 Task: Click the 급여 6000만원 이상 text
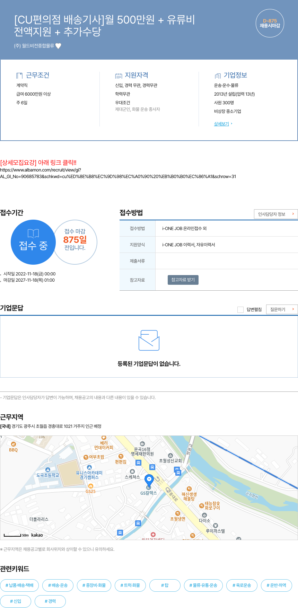pos(34,94)
